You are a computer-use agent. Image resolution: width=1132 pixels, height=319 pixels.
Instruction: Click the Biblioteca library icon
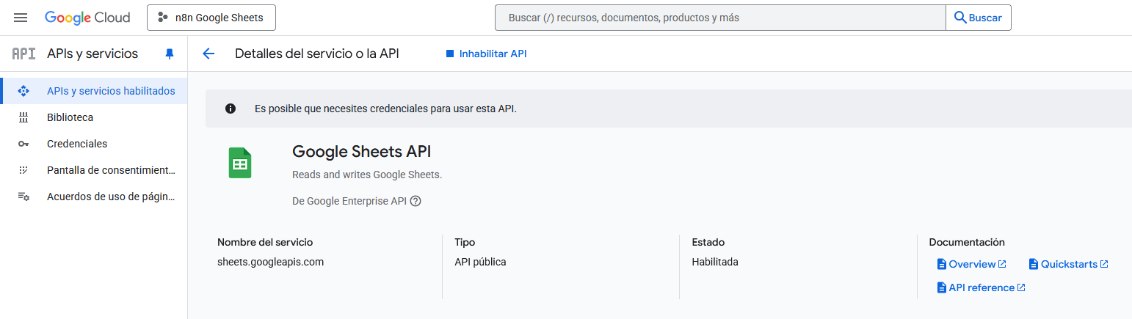(23, 117)
